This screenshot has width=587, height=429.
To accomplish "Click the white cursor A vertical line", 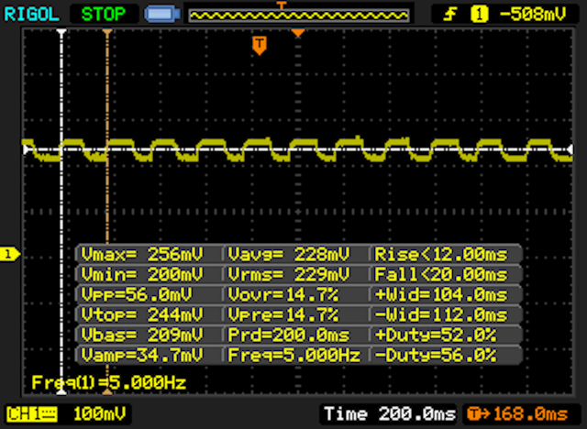I will tap(61, 212).
